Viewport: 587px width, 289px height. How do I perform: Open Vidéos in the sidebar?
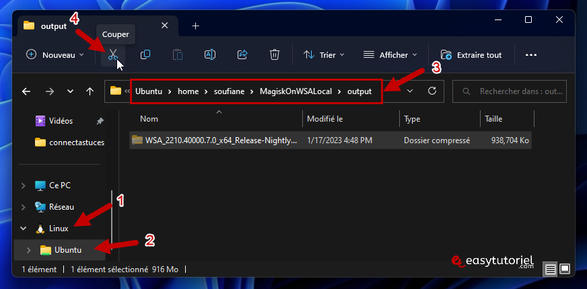(x=61, y=121)
